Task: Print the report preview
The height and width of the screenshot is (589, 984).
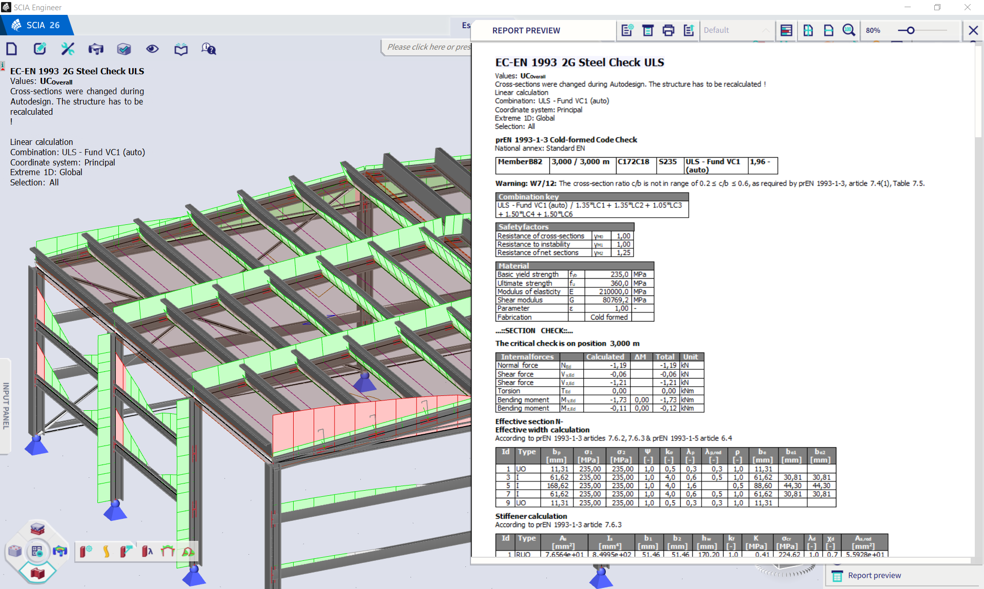Action: pos(668,30)
